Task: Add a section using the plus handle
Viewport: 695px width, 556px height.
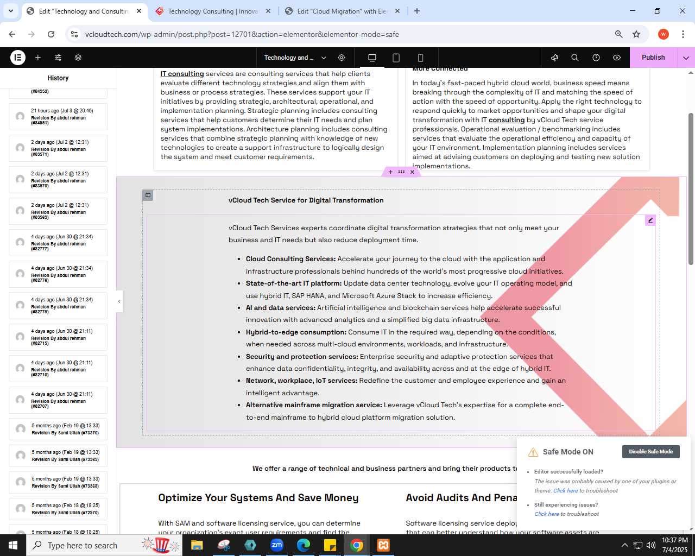Action: tap(390, 172)
